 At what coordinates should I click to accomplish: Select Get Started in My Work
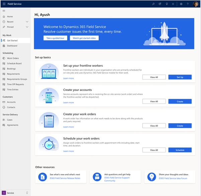click(15, 40)
